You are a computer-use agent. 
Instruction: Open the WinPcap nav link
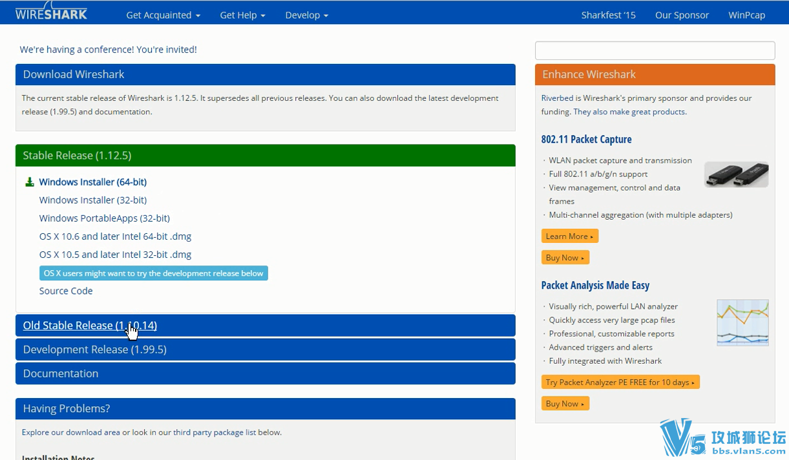click(746, 15)
